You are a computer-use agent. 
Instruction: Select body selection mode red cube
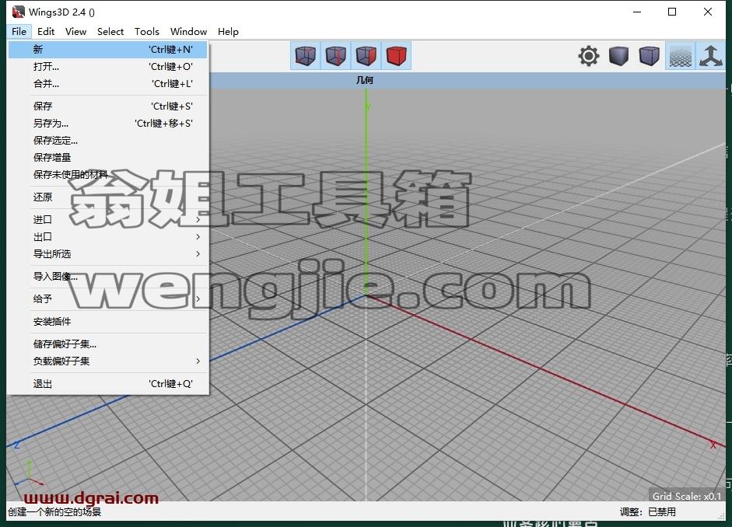point(397,56)
